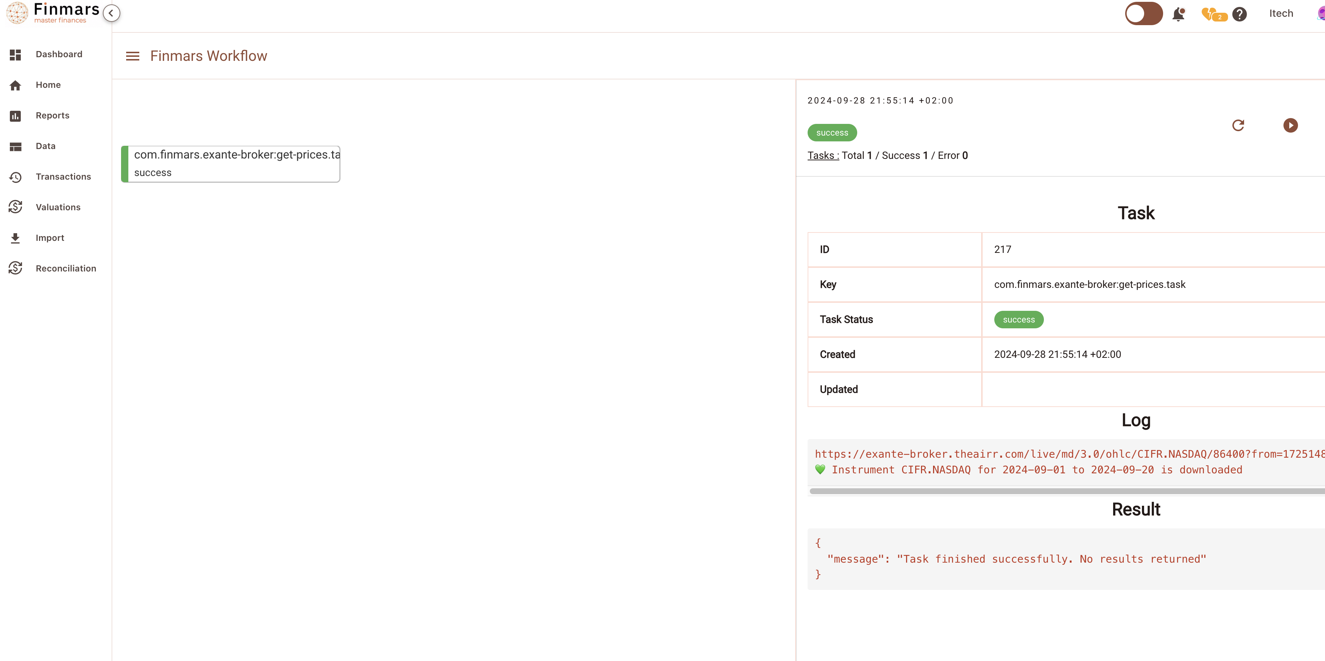This screenshot has width=1325, height=661.
Task: Open the help question mark
Action: click(1240, 14)
